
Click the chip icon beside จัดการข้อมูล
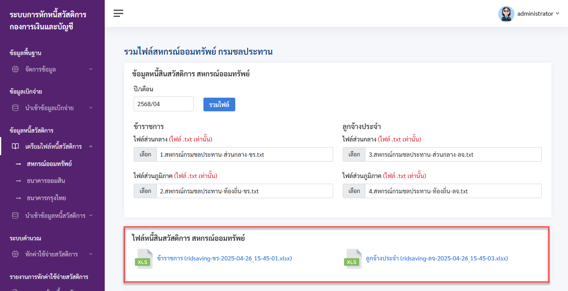click(x=15, y=69)
